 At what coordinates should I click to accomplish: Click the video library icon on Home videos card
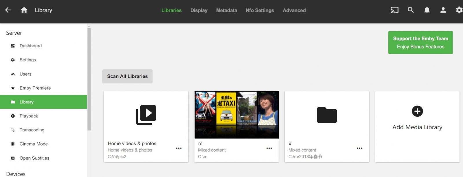point(146,115)
